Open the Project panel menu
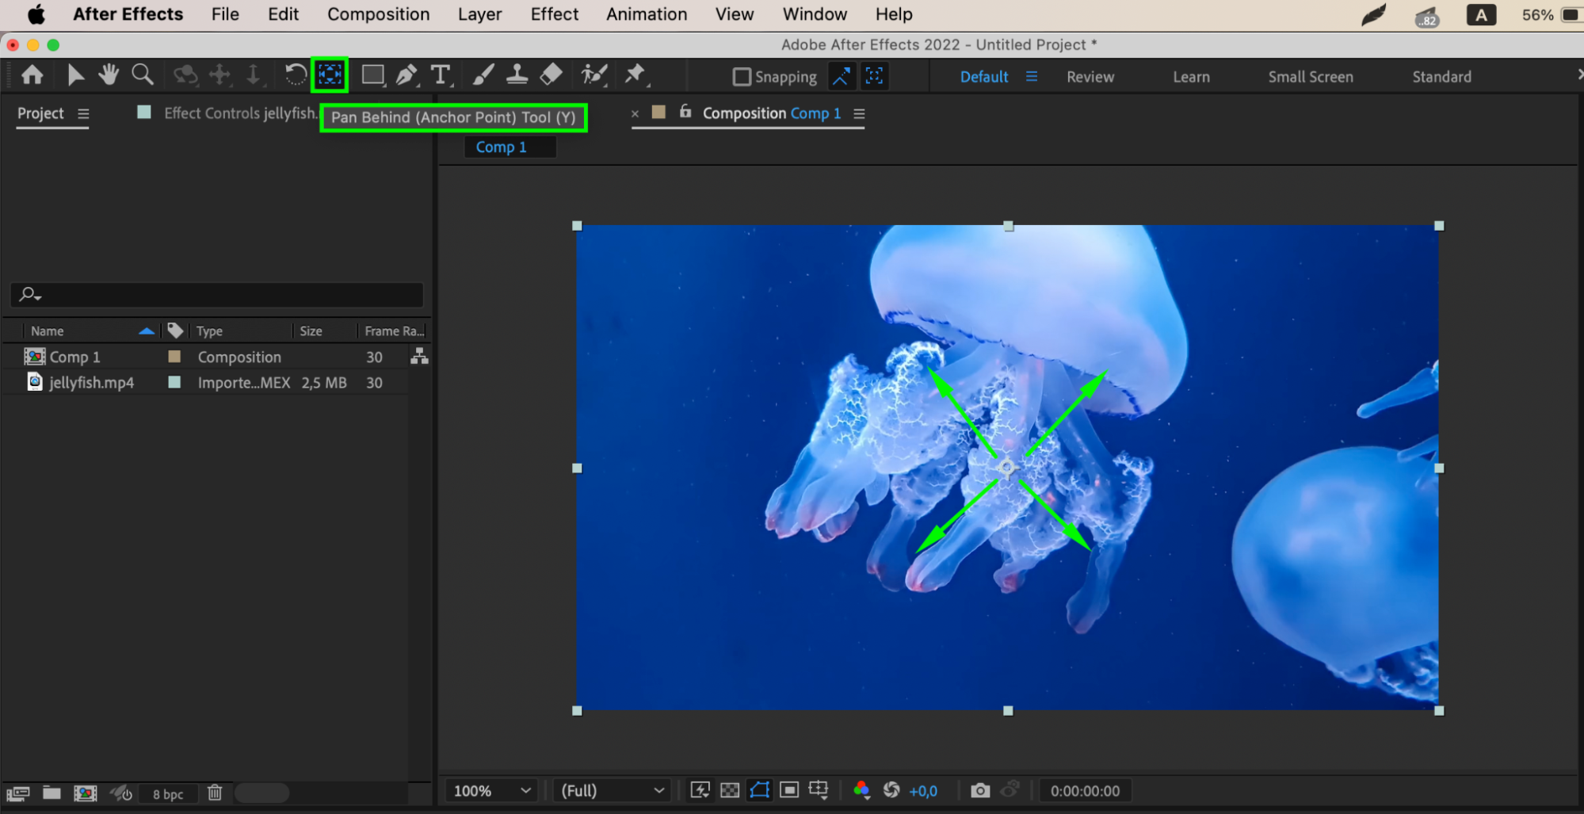 (x=83, y=114)
